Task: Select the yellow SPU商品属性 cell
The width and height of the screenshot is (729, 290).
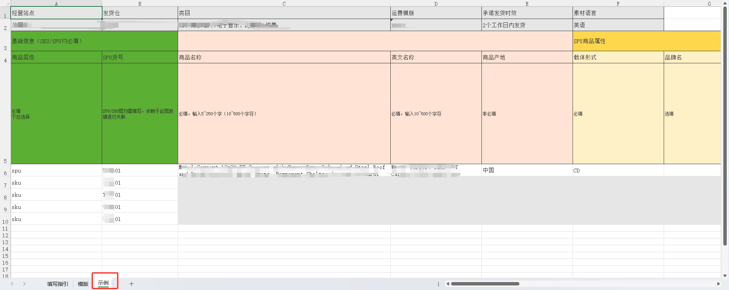Action: pyautogui.click(x=646, y=41)
